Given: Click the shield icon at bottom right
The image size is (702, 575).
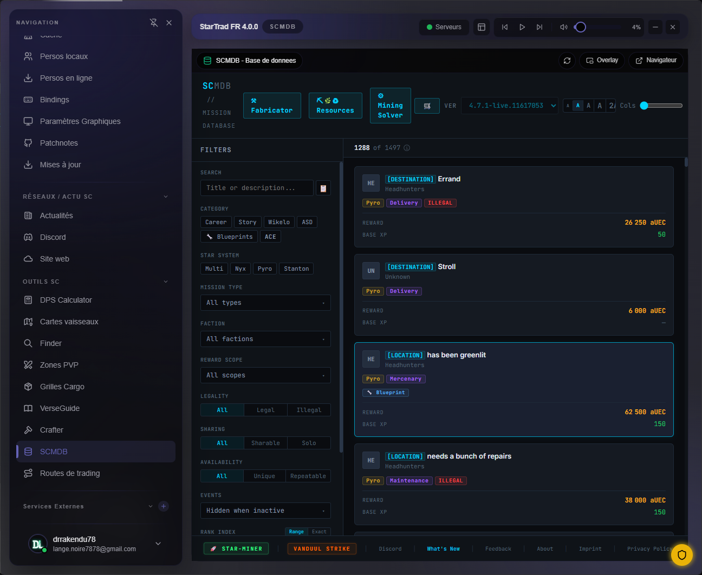Looking at the screenshot, I should click(681, 554).
